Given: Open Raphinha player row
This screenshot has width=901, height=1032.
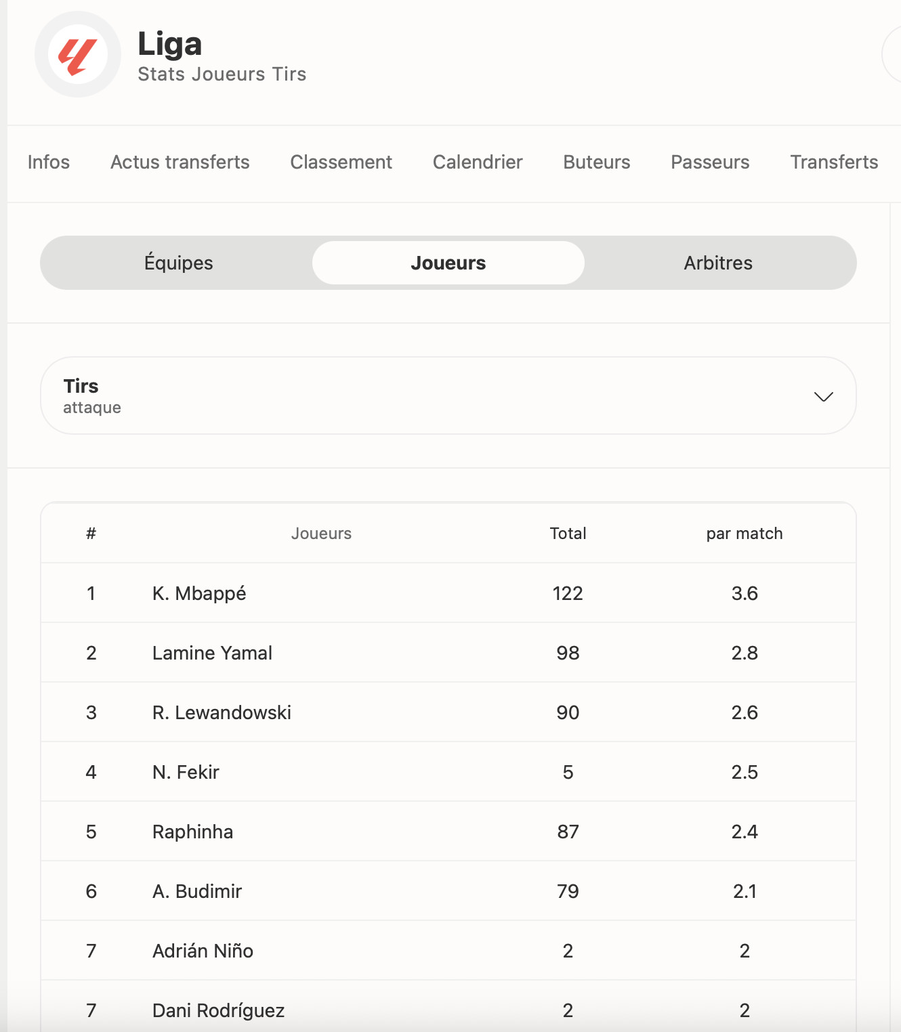Looking at the screenshot, I should (x=448, y=832).
